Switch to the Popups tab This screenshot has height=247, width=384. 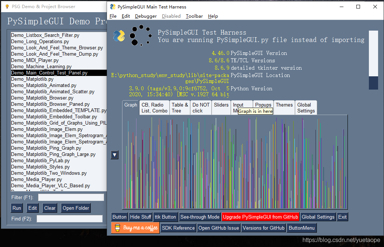click(x=263, y=105)
